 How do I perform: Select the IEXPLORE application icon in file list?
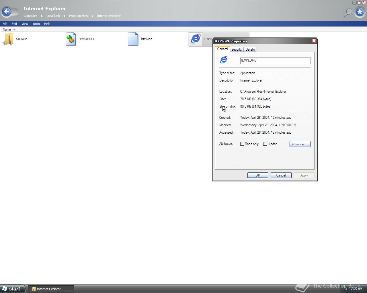(196, 39)
